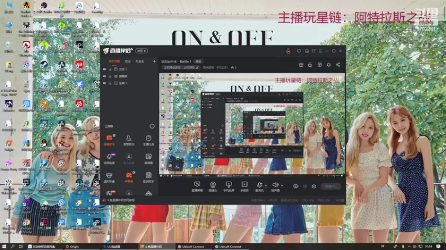
Task: Open Windows taskbar search
Action: 12,246
